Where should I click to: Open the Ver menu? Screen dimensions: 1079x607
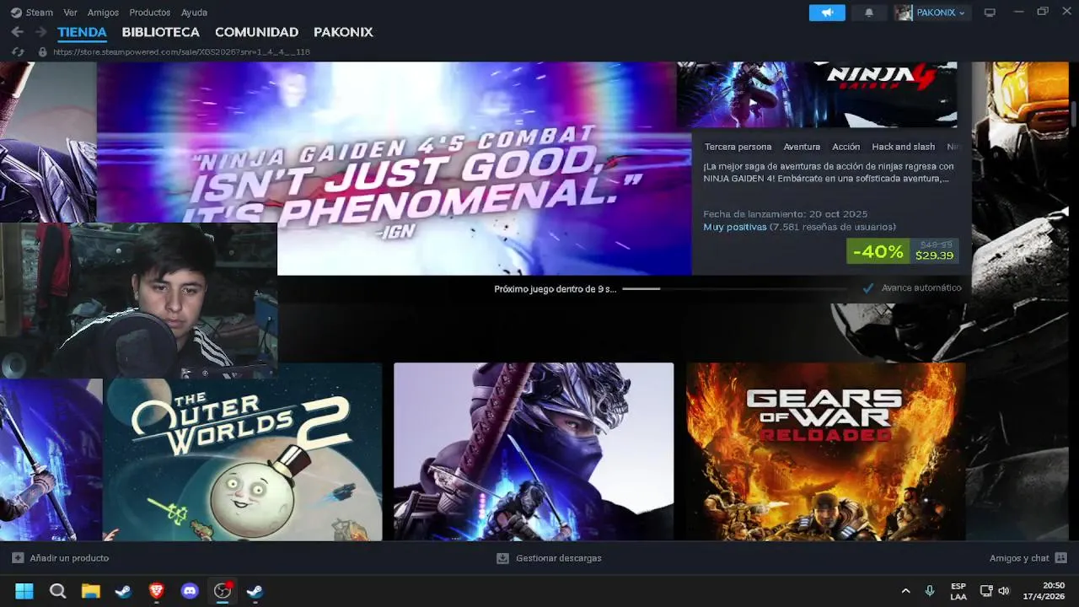coord(70,13)
